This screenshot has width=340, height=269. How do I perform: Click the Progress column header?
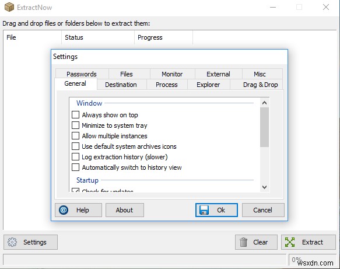pyautogui.click(x=163, y=37)
